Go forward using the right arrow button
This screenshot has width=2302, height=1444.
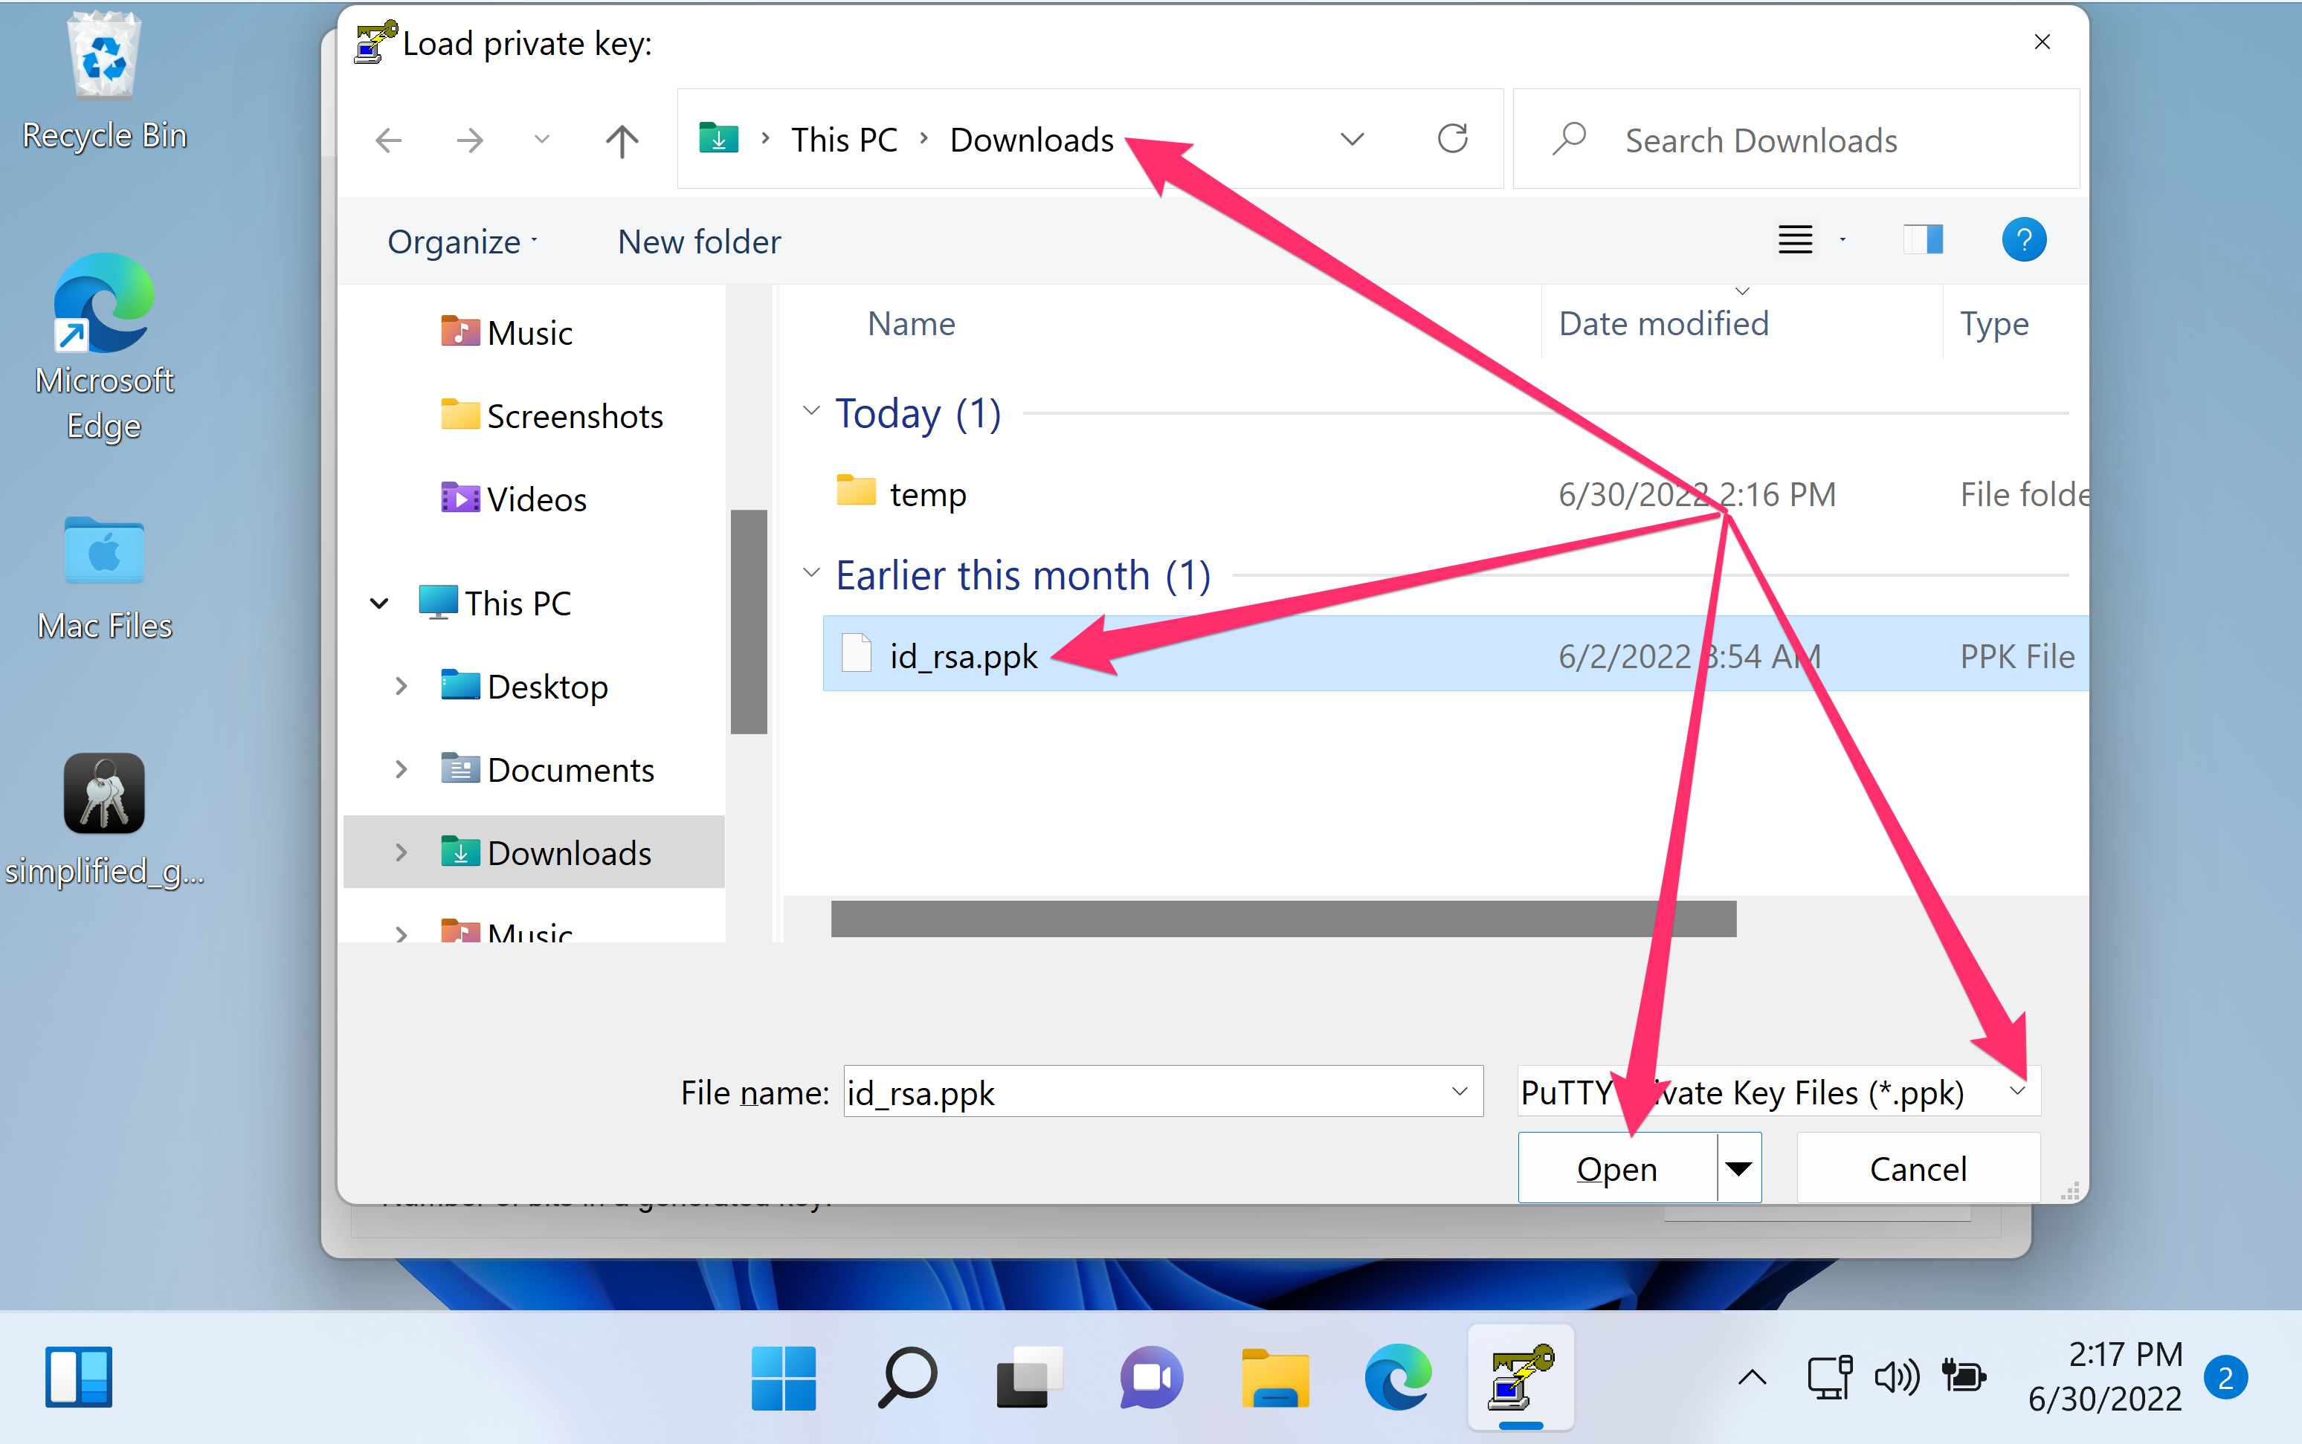point(469,140)
